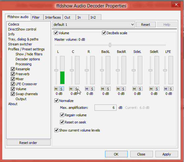The width and height of the screenshot is (184, 162).
Task: Toggle solo S button for L channel
Action: [x=62, y=89]
